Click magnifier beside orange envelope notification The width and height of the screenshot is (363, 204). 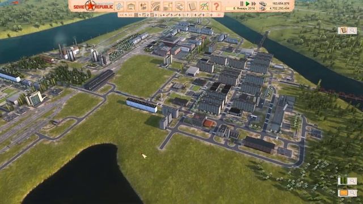[x=352, y=193]
